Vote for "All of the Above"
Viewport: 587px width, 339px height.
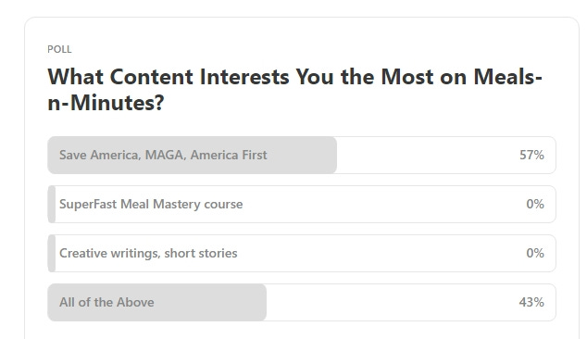click(302, 302)
